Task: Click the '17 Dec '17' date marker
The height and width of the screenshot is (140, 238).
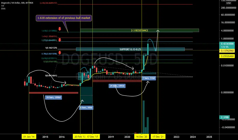Action: coord(93,137)
